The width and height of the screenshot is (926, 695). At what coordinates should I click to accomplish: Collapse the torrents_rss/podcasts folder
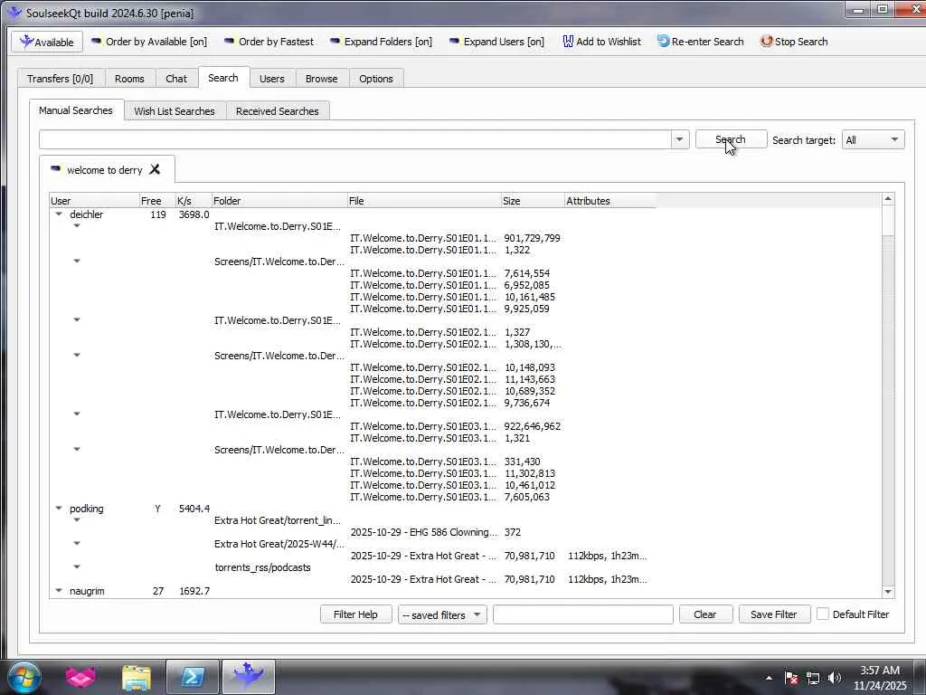pyautogui.click(x=77, y=566)
